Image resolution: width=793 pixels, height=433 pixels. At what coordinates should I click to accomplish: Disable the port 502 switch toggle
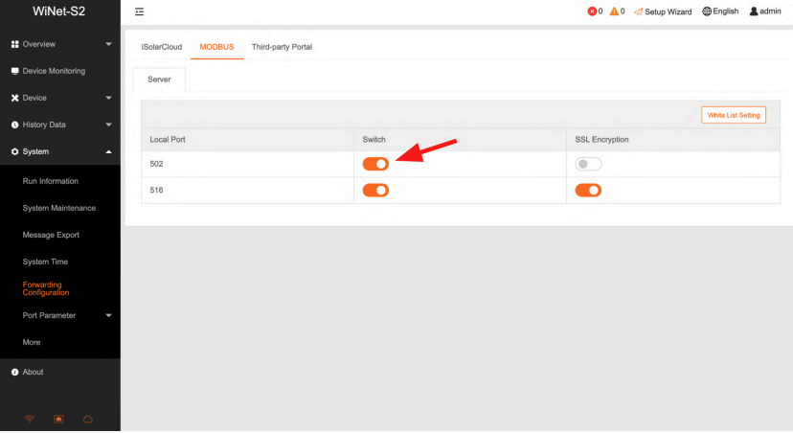[x=375, y=164]
